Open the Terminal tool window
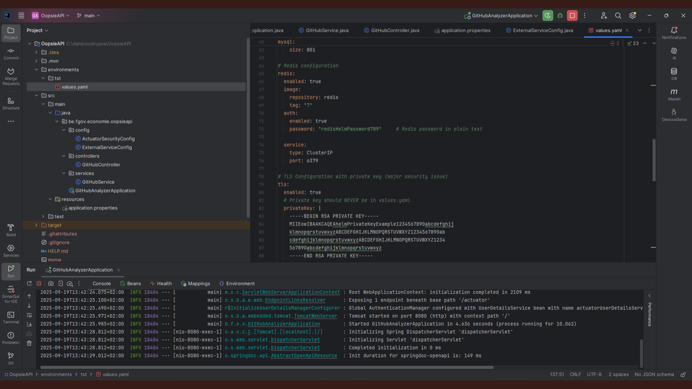 pyautogui.click(x=11, y=317)
